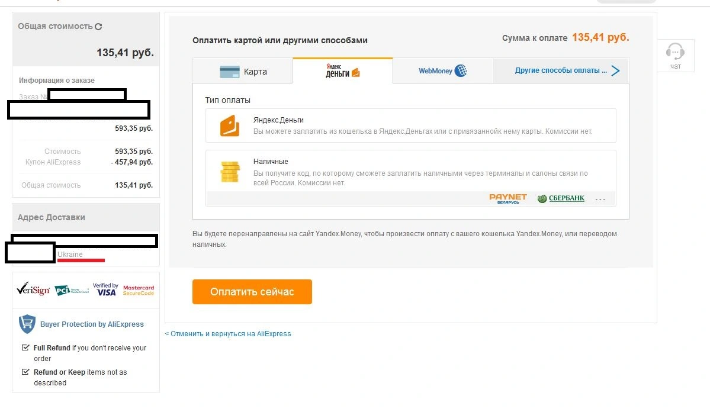Click the Сумма к оплате amount 135,41 руб.
The width and height of the screenshot is (710, 412).
600,37
